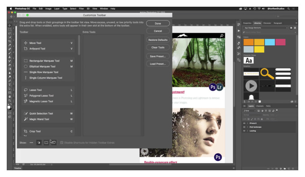Screen dimensions: 305x177
Task: Switch to the Paths tab
Action: pos(268,106)
